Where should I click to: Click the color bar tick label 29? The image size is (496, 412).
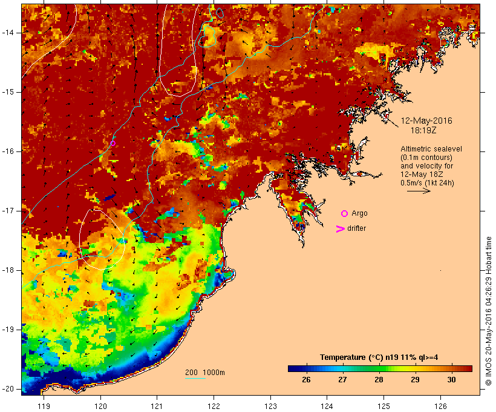click(415, 380)
